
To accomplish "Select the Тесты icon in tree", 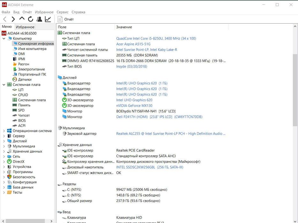I will [x=9, y=192].
